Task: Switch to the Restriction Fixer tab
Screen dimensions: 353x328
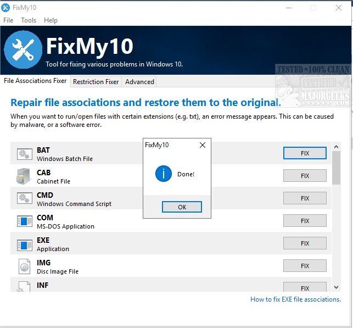Action: (96, 82)
